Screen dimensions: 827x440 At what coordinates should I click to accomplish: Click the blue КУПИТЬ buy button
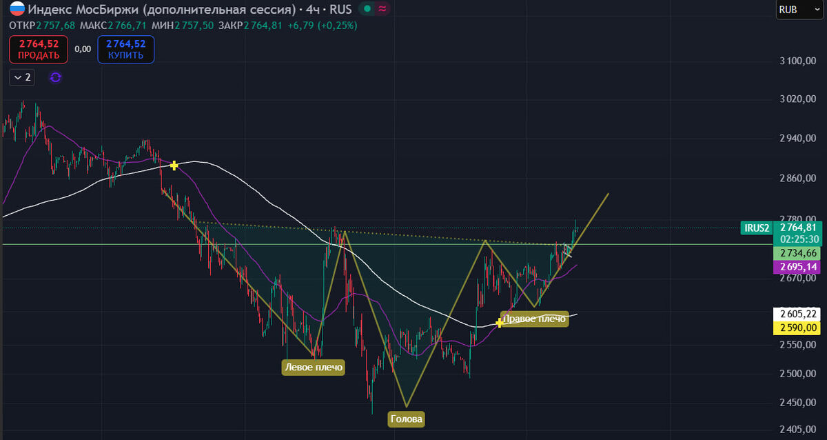(125, 50)
